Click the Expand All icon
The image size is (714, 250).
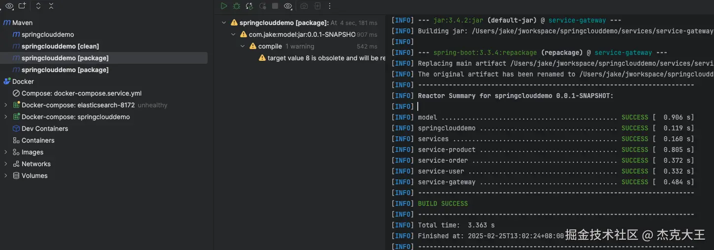tap(38, 6)
